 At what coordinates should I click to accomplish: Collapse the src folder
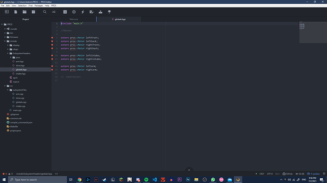pyautogui.click(x=5, y=86)
